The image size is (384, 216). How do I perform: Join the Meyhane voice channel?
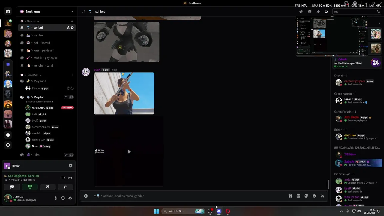(47, 81)
